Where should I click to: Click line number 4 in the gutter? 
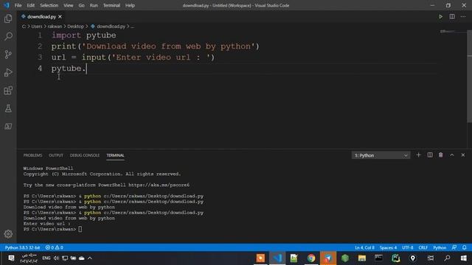pyautogui.click(x=40, y=68)
